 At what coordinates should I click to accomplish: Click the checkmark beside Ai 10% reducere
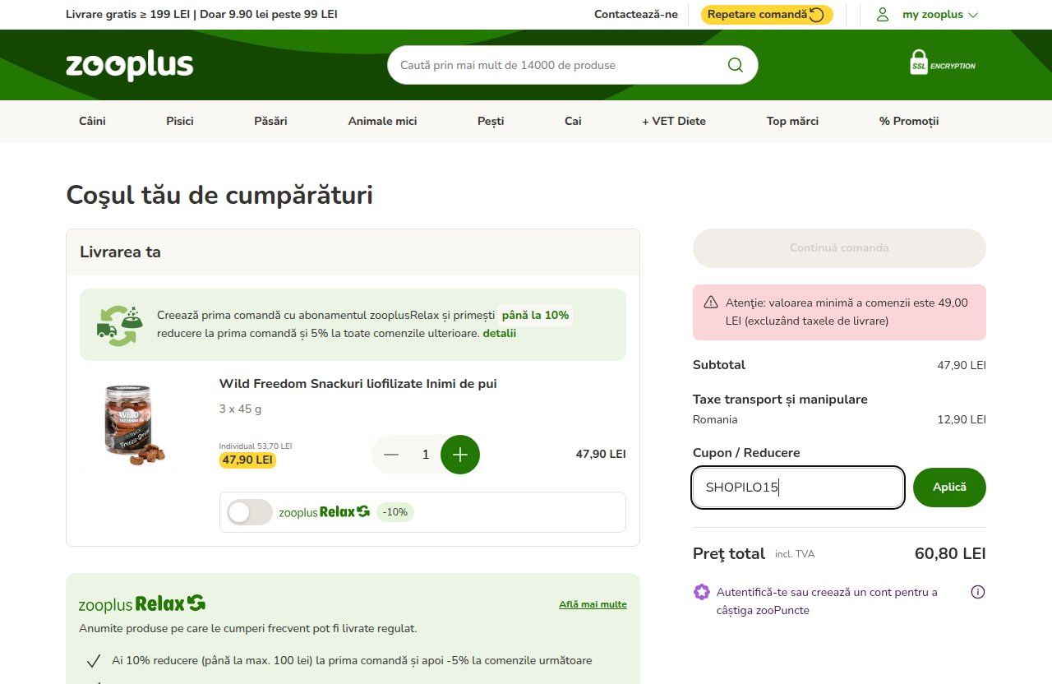[95, 661]
